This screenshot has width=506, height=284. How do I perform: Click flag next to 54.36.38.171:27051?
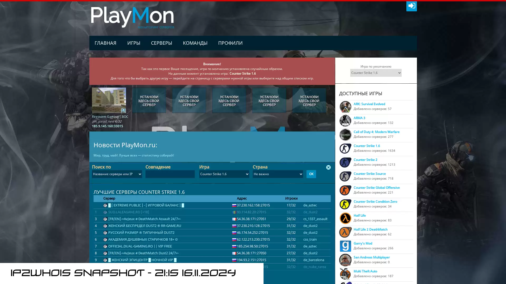click(234, 219)
